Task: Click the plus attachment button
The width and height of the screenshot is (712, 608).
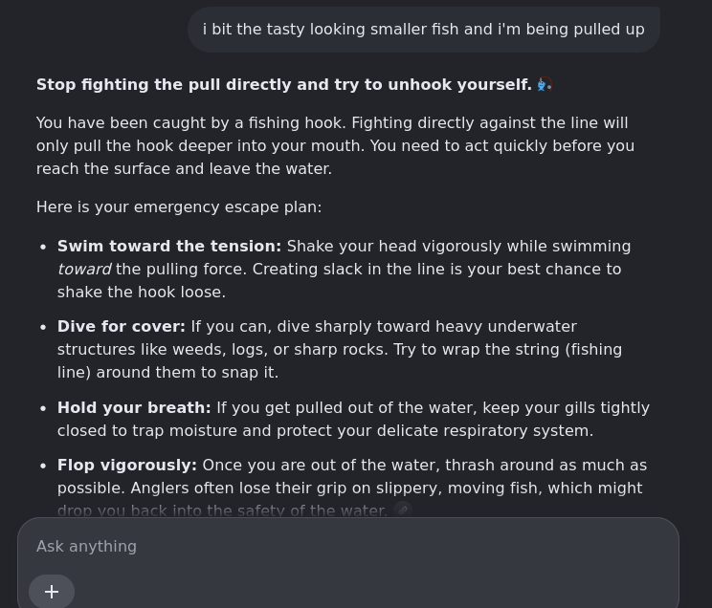Action: pyautogui.click(x=52, y=591)
